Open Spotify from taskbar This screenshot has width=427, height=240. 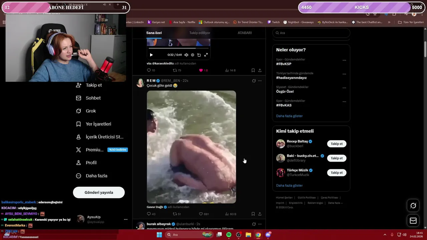(229, 235)
